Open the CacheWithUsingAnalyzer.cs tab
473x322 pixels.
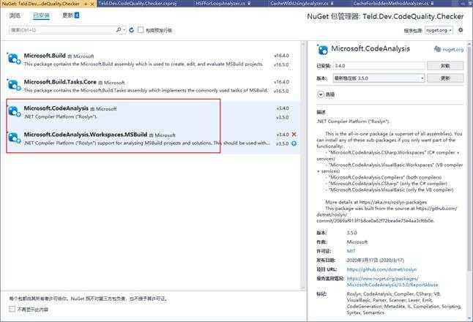[299, 4]
